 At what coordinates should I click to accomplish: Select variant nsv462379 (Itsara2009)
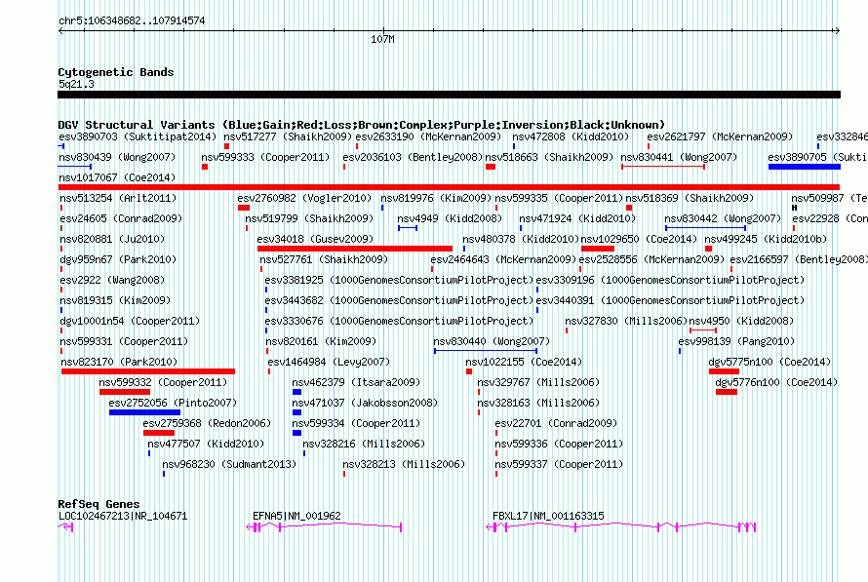(356, 382)
